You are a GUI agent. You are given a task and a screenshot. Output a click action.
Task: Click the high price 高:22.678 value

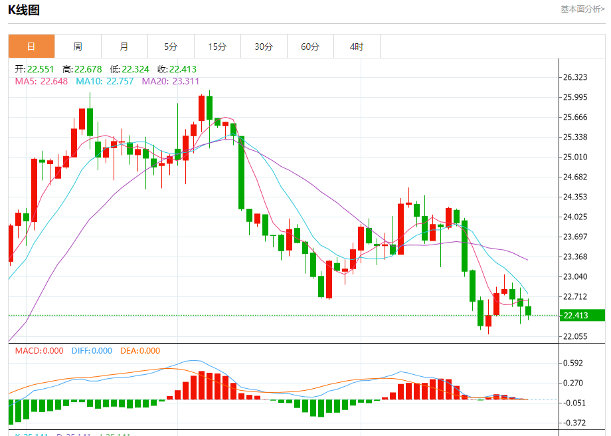[82, 69]
